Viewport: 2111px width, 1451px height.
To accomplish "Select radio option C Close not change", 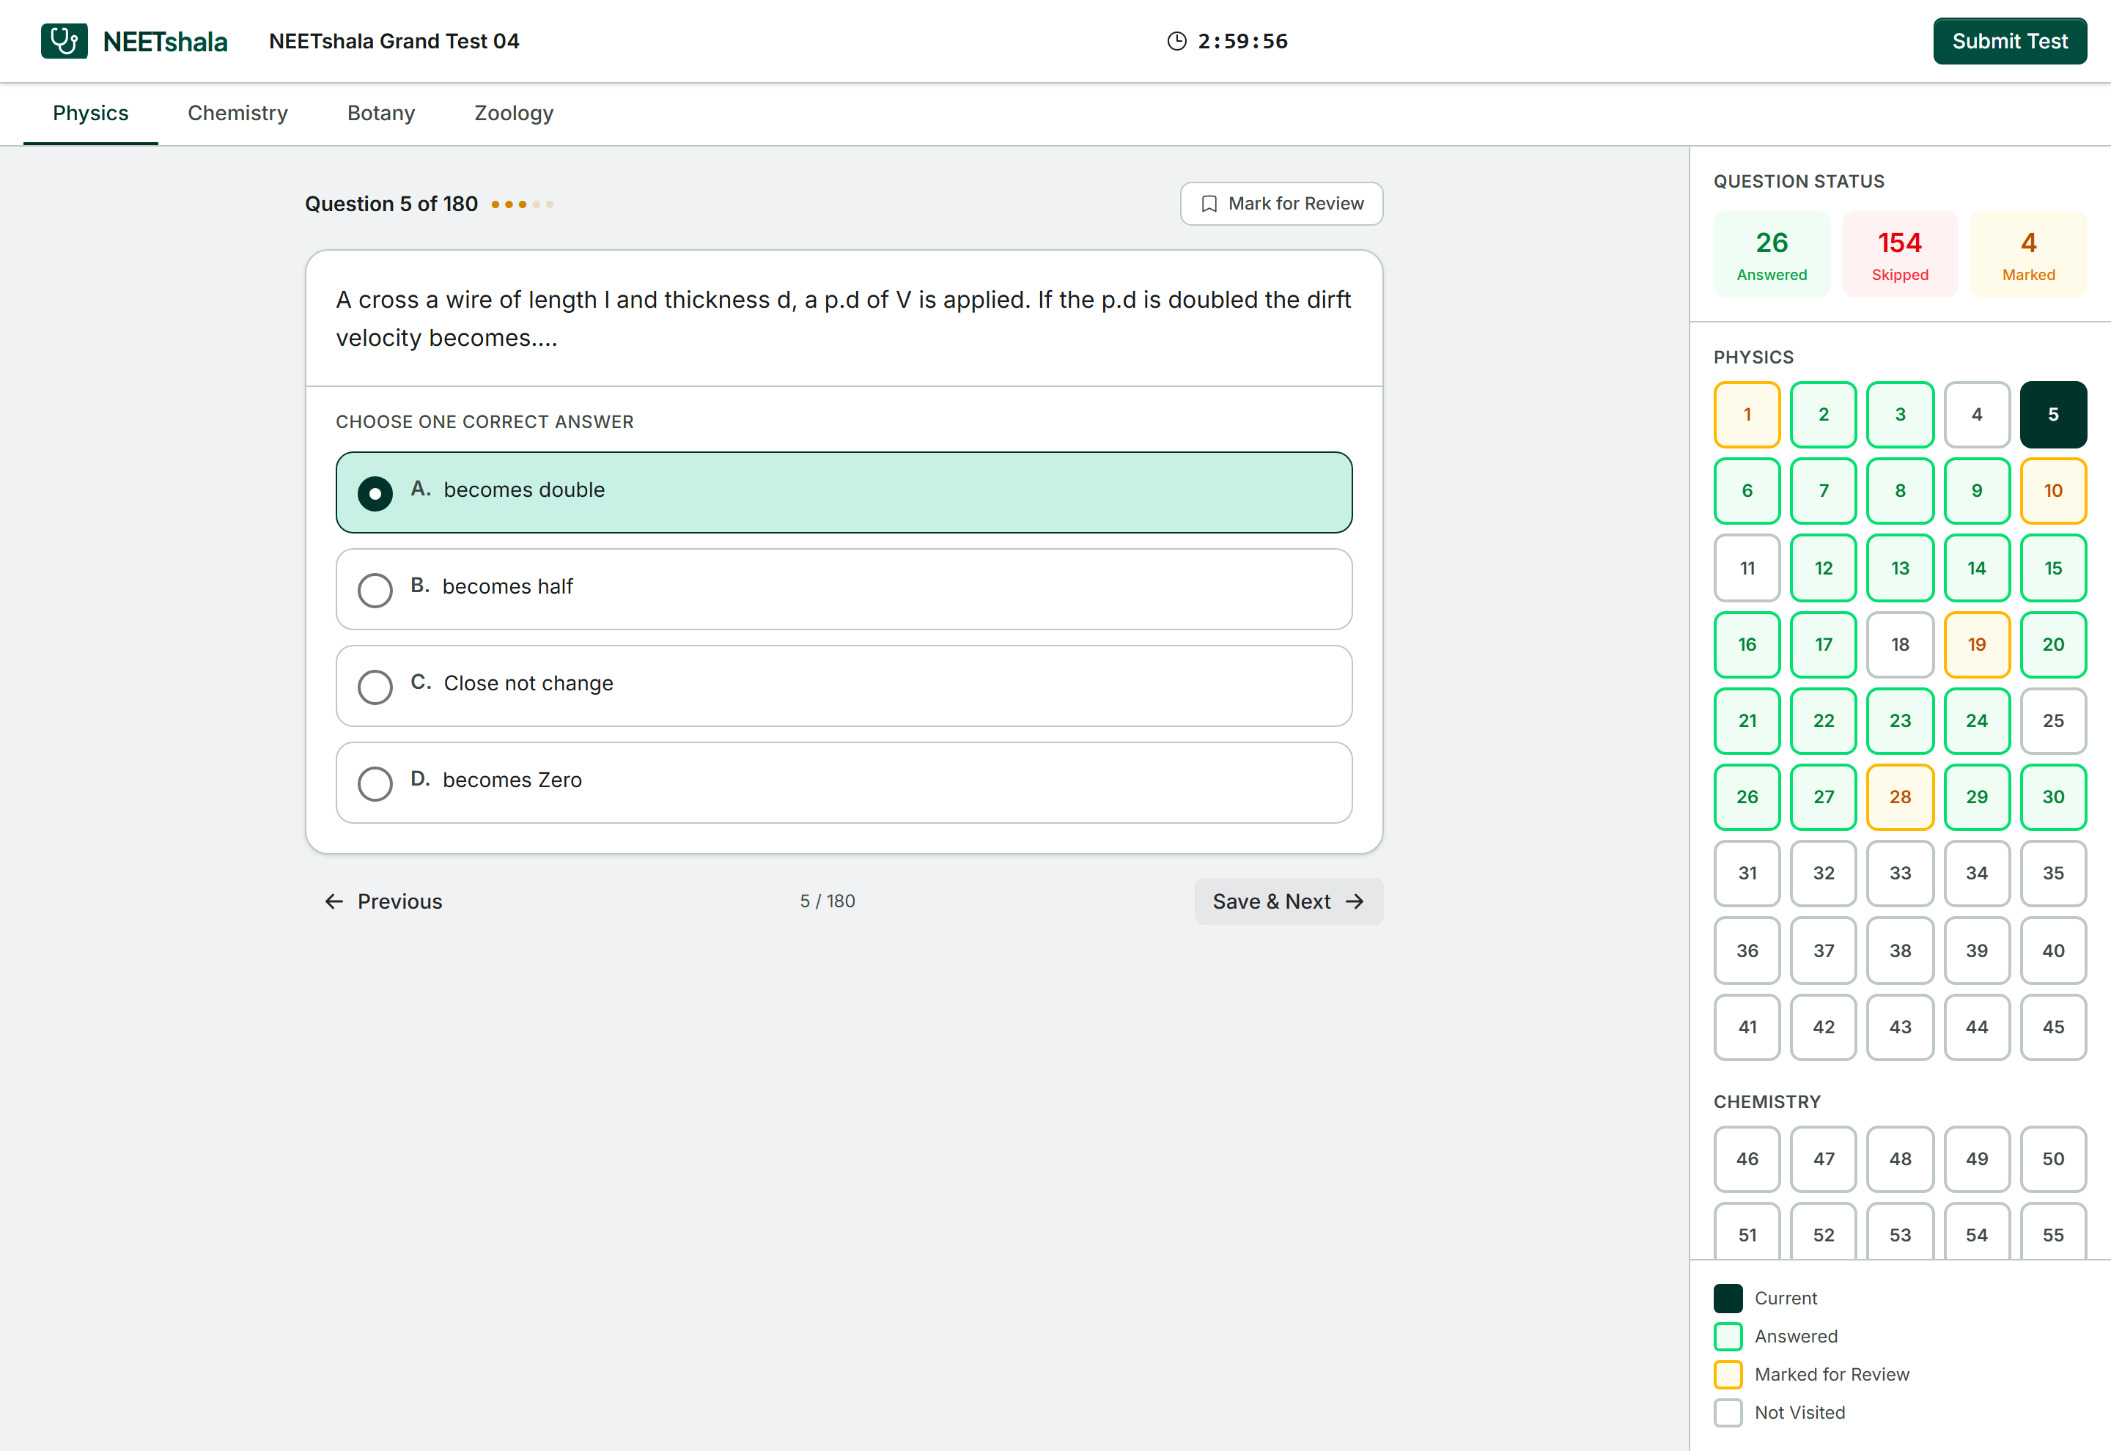I will [x=844, y=685].
